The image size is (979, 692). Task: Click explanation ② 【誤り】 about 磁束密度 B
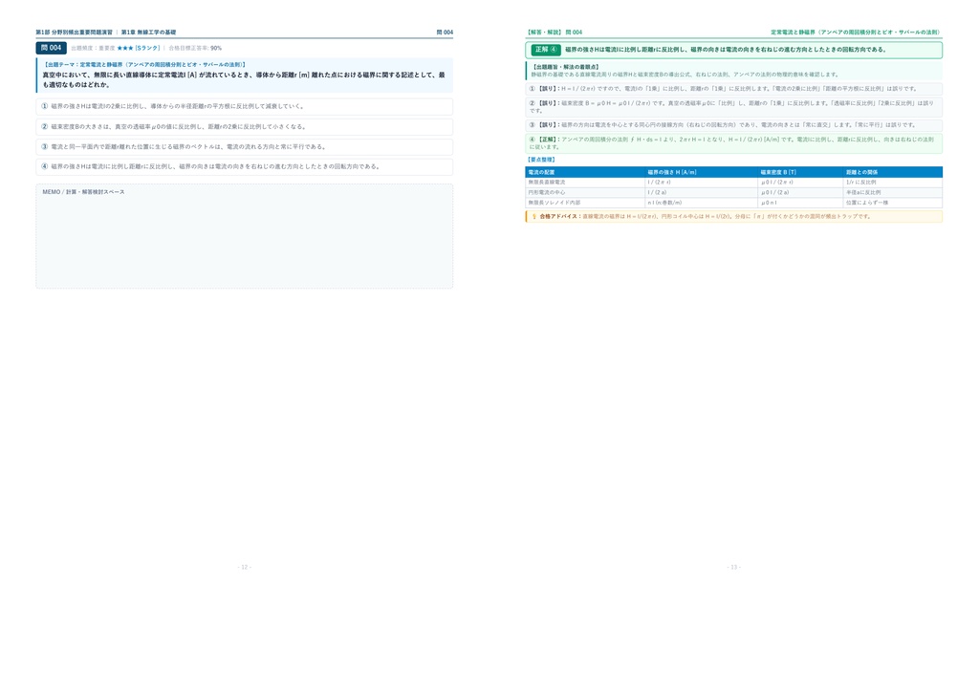coord(733,107)
